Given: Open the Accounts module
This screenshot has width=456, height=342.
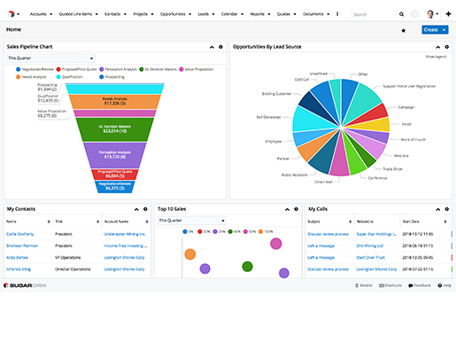Looking at the screenshot, I should coord(38,14).
